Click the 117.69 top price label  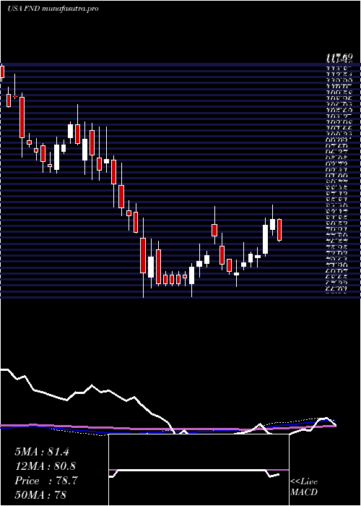click(x=339, y=58)
